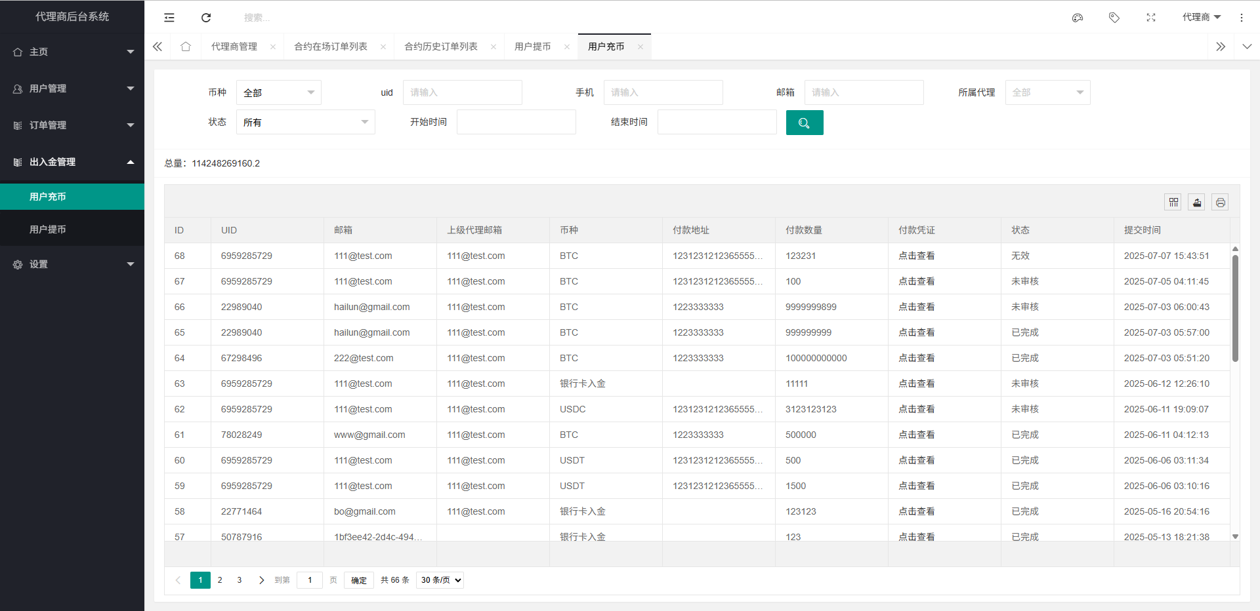Go to home tab icon
The width and height of the screenshot is (1260, 611).
186,47
